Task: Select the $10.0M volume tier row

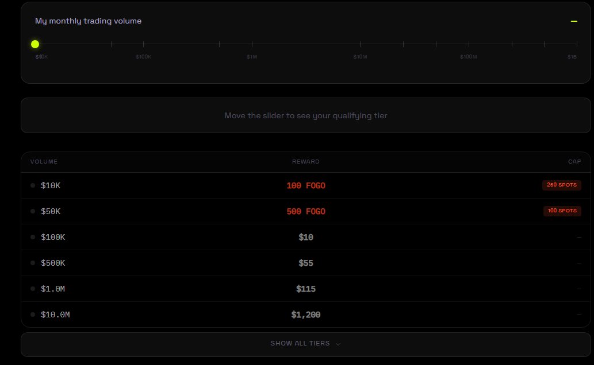Action: (x=306, y=314)
